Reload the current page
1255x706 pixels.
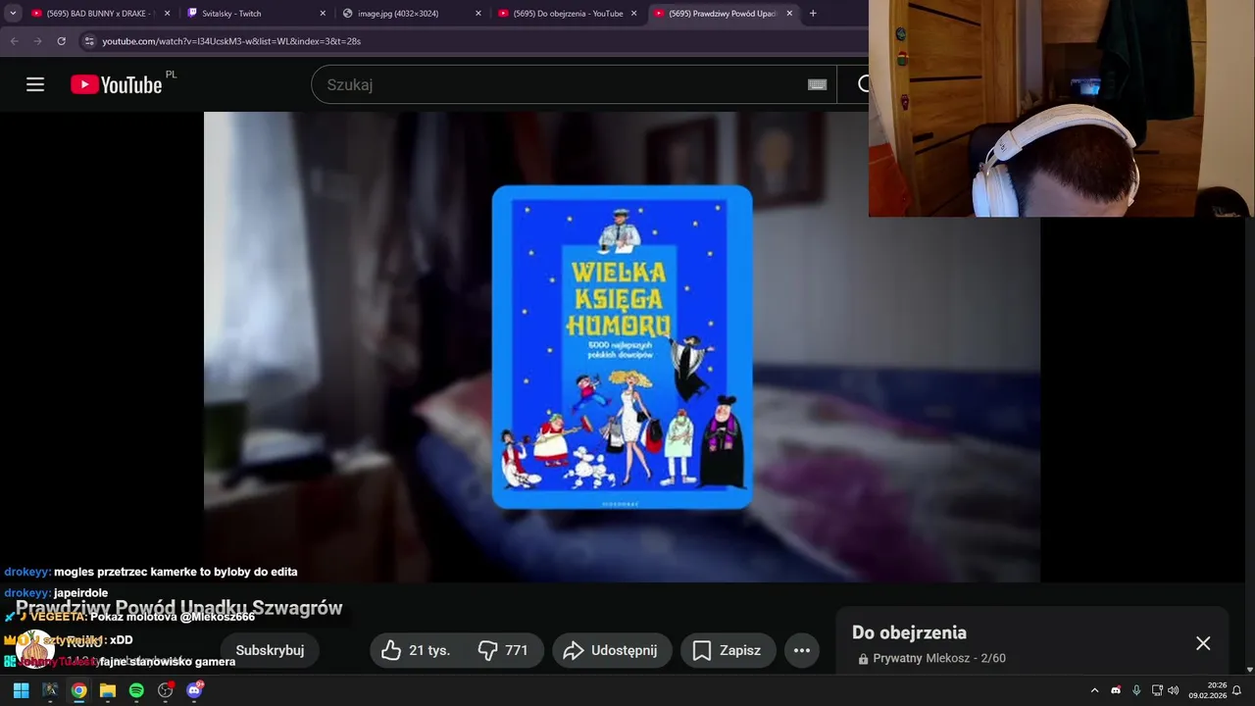tap(61, 41)
